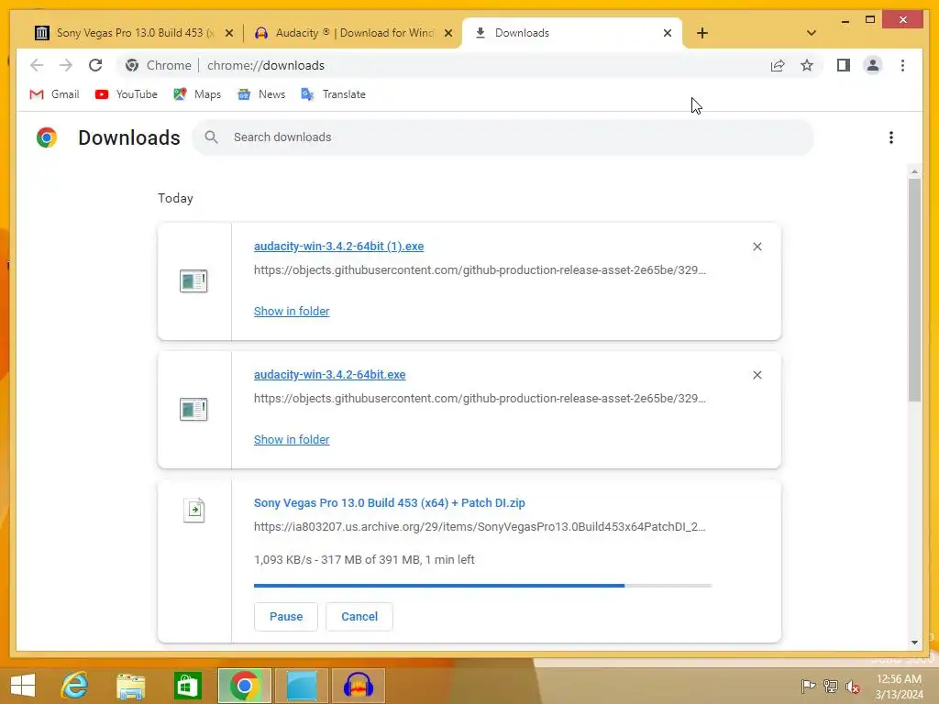Open the Chrome profile avatar
This screenshot has height=704, width=939.
(873, 65)
